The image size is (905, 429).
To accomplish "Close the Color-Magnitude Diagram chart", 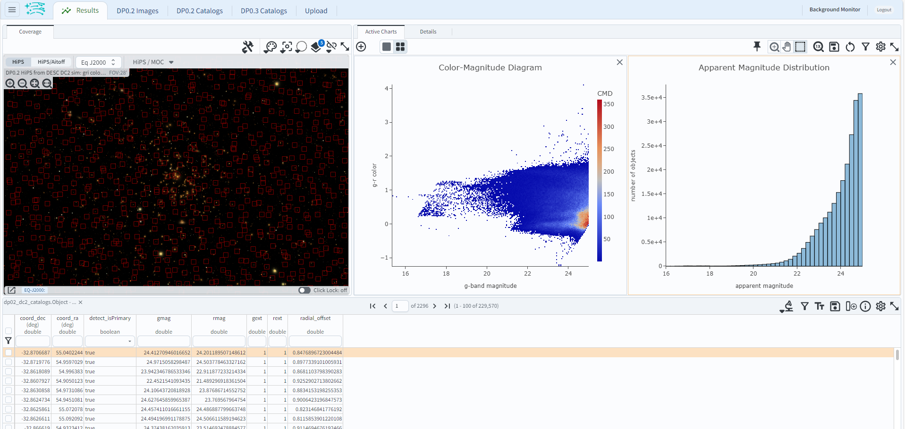I will [619, 62].
